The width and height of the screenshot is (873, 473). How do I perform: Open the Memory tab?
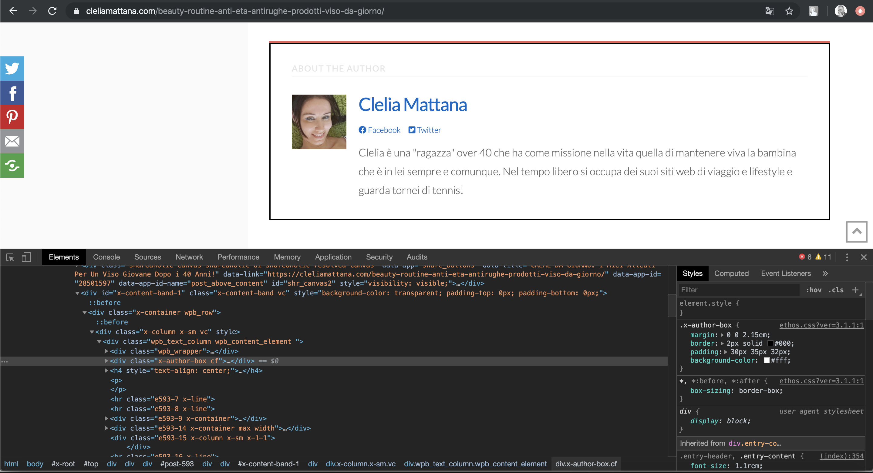coord(287,257)
